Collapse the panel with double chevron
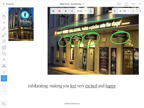Screen dimensions: 144x108 [x=140, y=4]
